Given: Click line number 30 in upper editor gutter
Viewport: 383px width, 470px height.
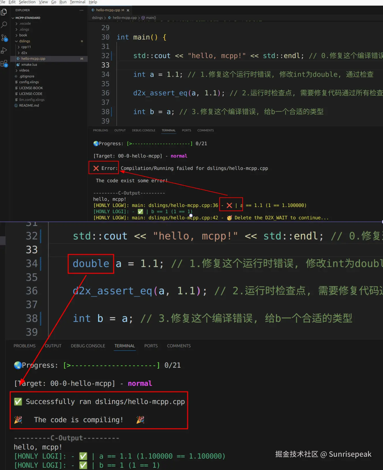Looking at the screenshot, I should [x=105, y=37].
